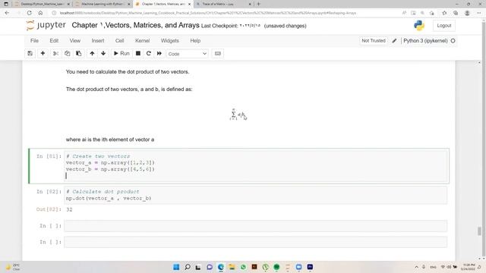Viewport: 486px width, 273px height.
Task: Move selected cell up arrow
Action: coord(92,54)
